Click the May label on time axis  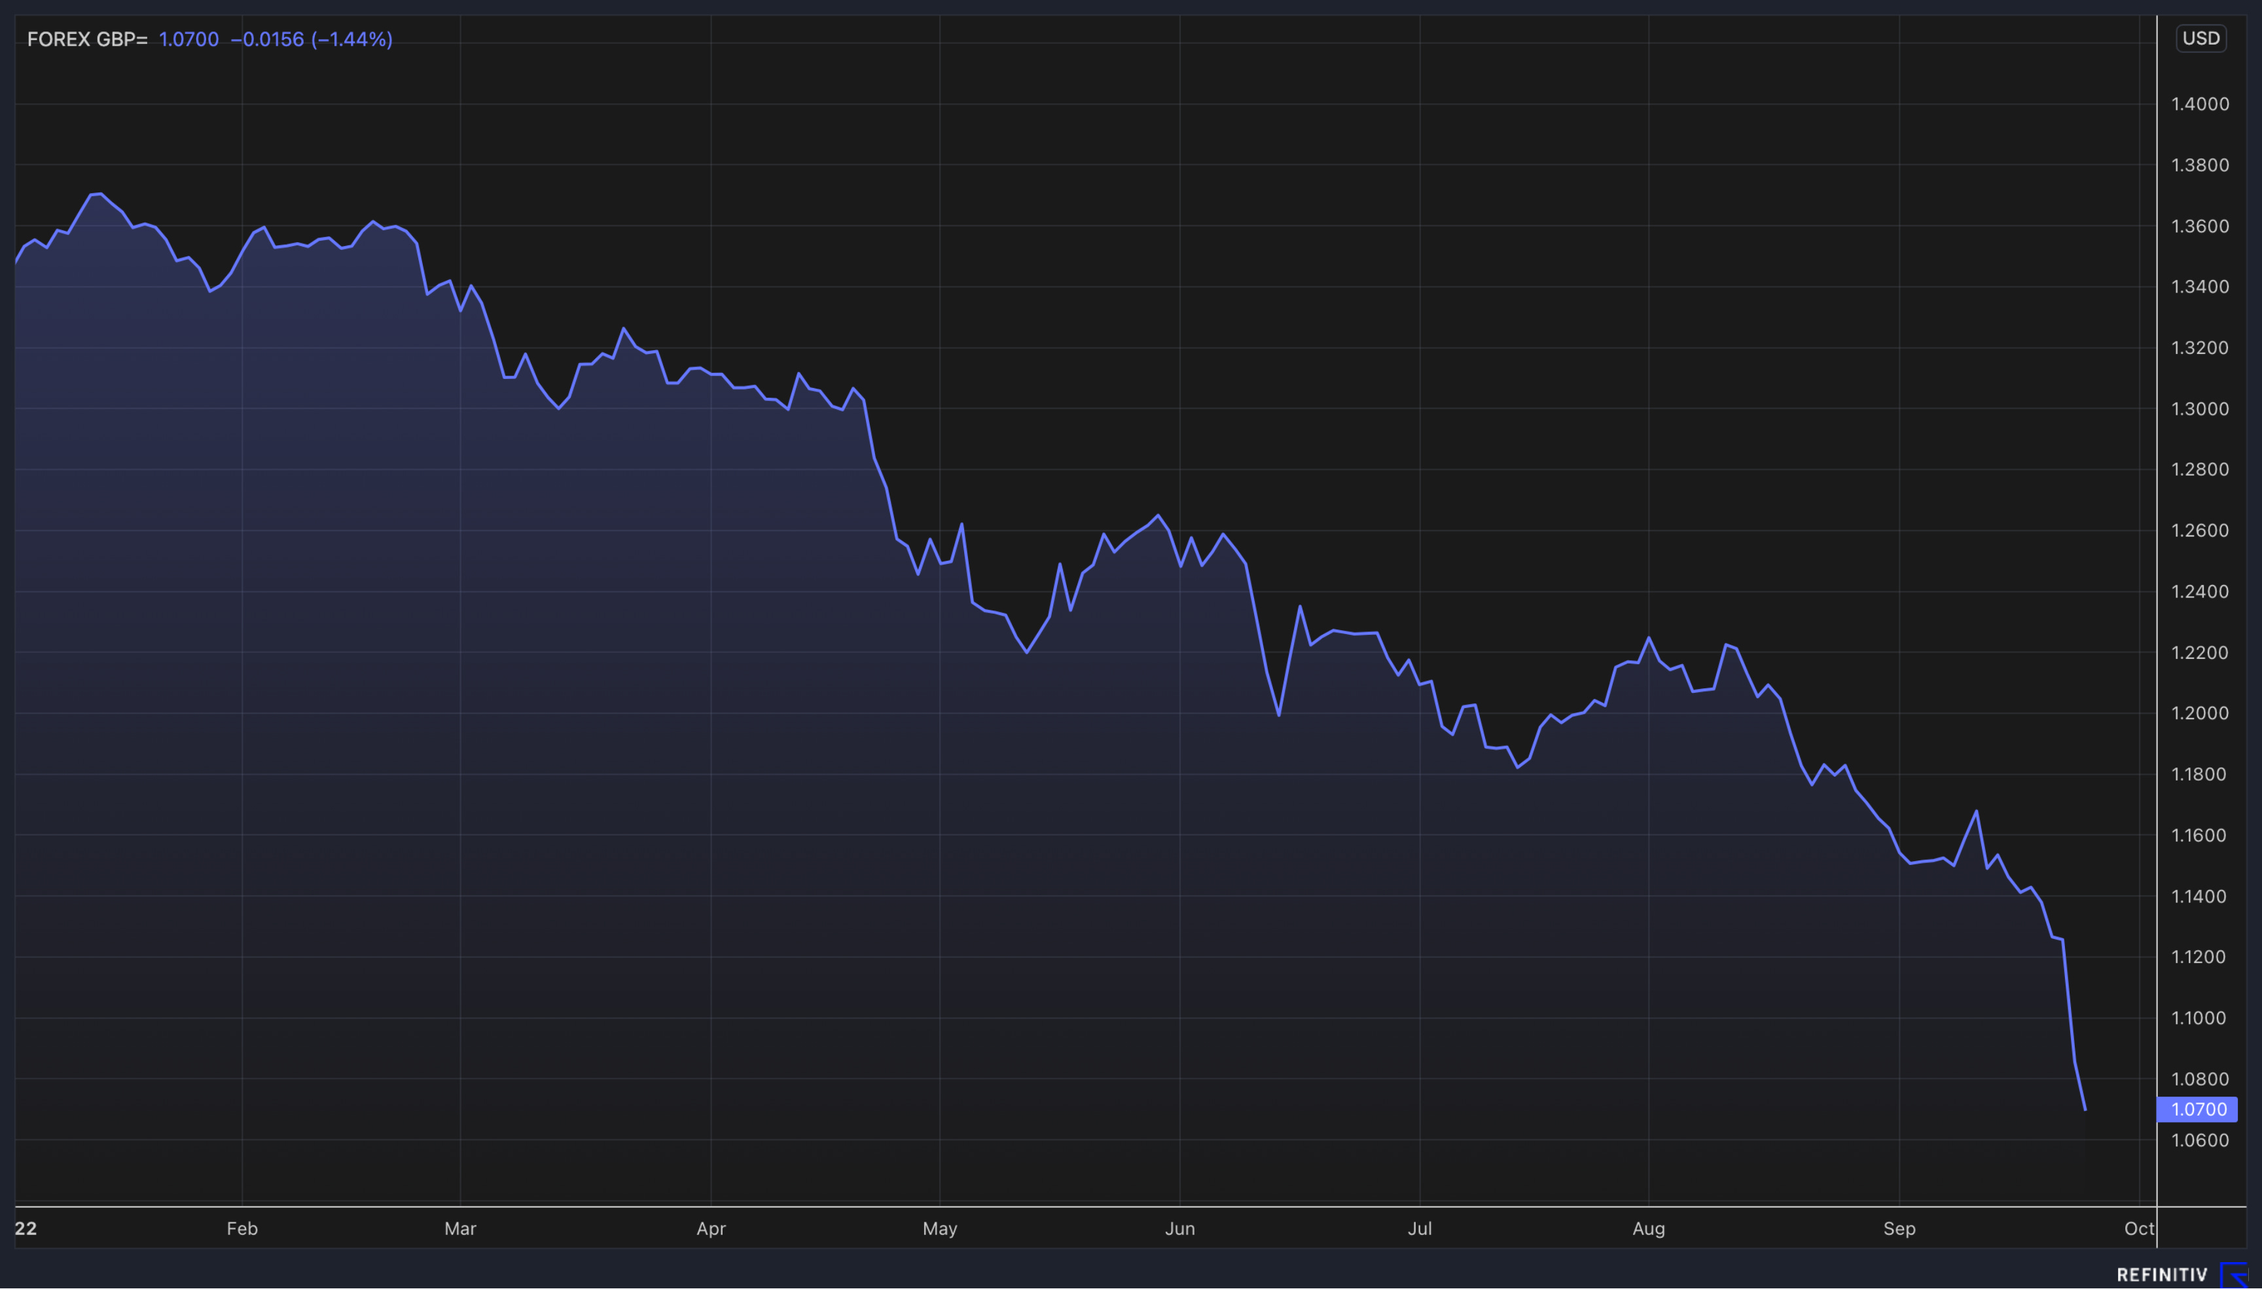pyautogui.click(x=939, y=1228)
